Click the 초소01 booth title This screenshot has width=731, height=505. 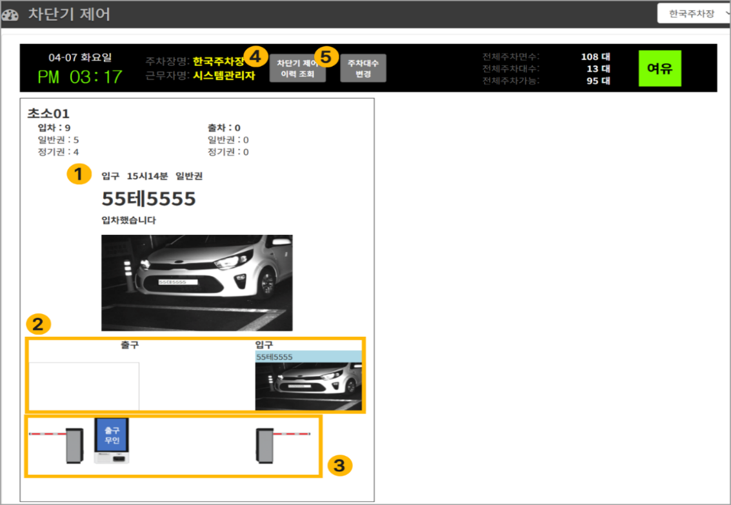tap(48, 114)
